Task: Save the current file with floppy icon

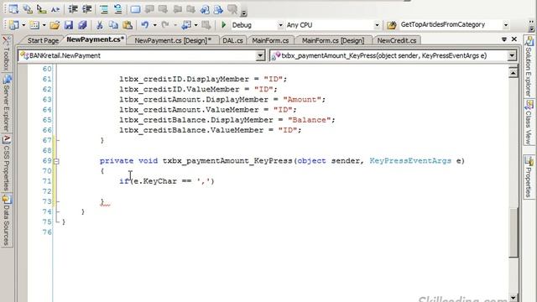Action: pos(69,25)
